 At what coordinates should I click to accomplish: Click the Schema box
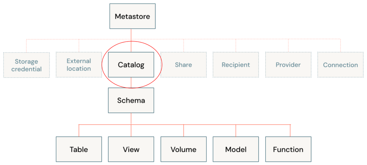point(131,100)
